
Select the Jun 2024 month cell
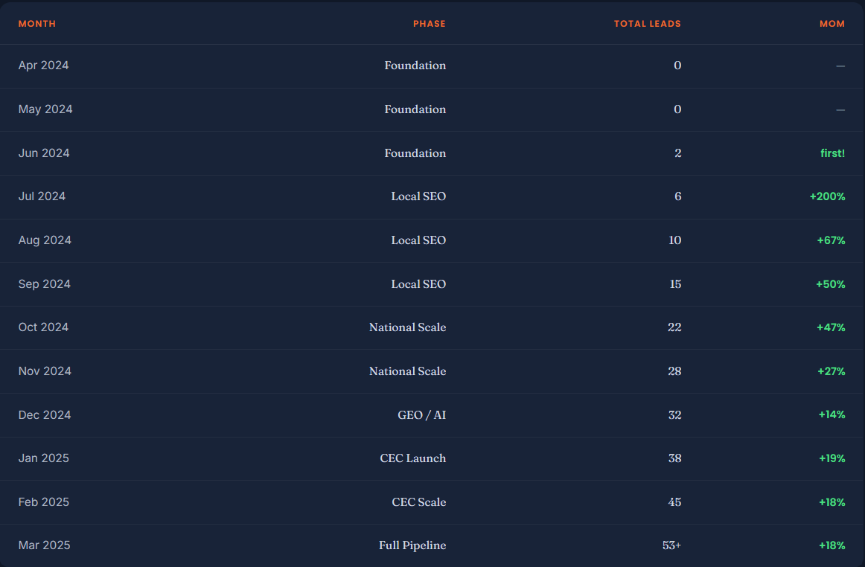point(44,153)
